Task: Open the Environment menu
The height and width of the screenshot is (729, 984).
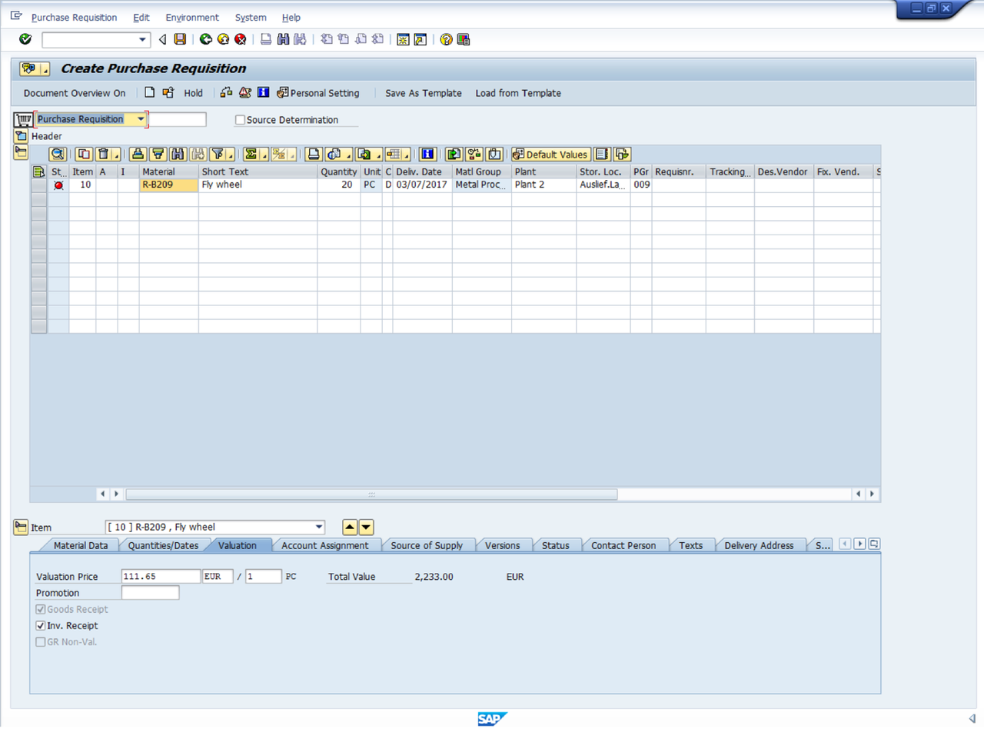Action: (192, 17)
